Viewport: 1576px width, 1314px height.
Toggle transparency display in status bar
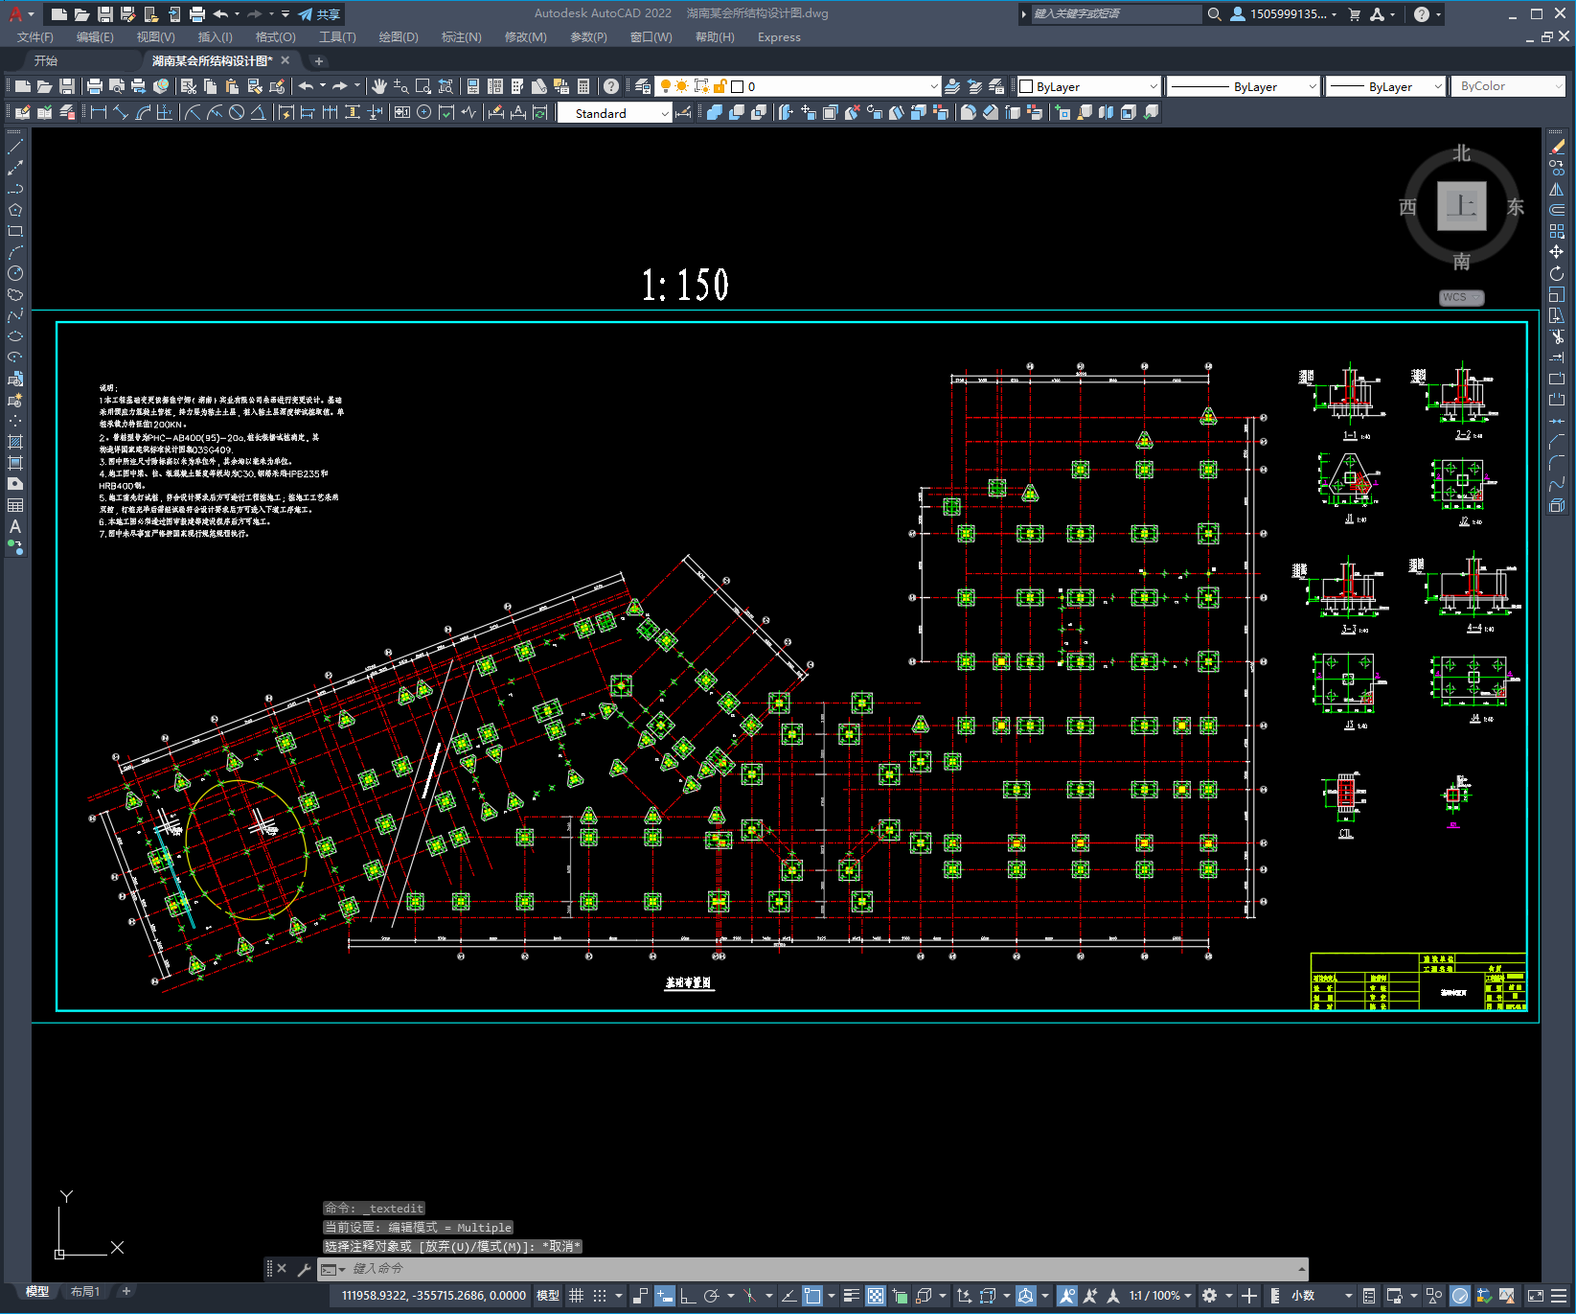(876, 1296)
